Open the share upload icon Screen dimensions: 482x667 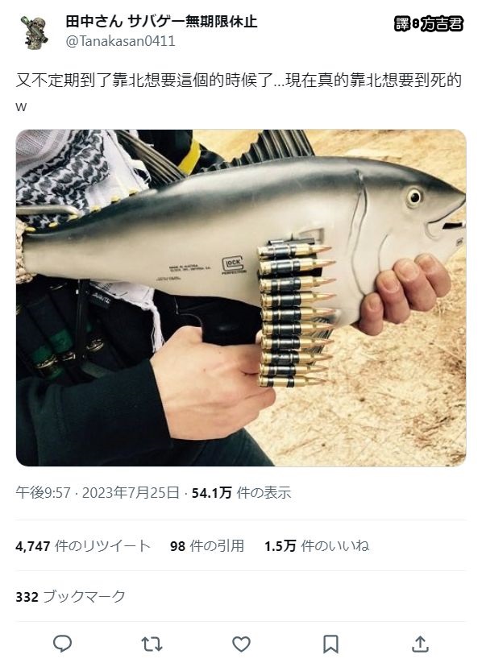[420, 644]
